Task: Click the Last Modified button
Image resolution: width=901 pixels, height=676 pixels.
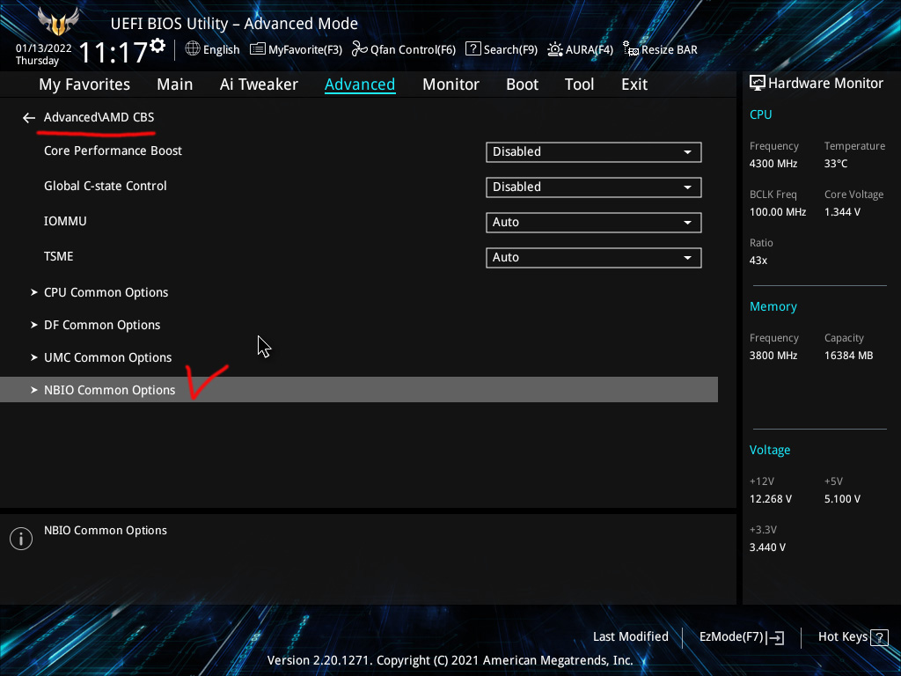Action: [630, 637]
